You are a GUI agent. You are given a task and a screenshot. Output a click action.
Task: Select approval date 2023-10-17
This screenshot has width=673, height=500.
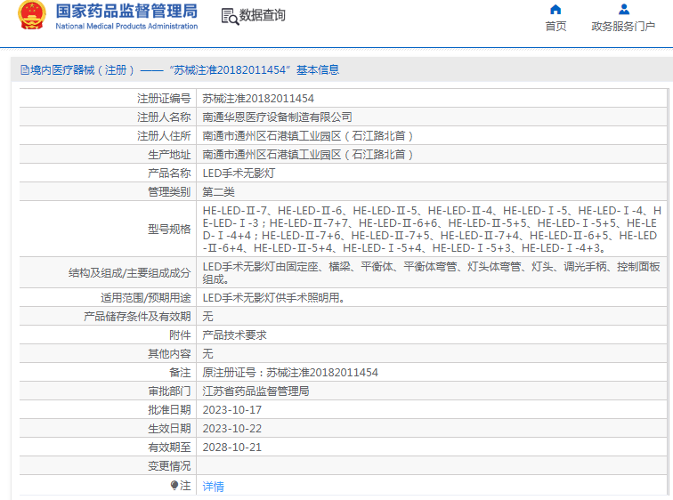[231, 410]
